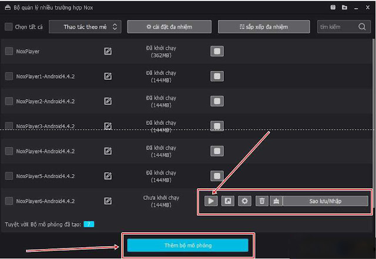Click the 'NoxPlayer1-Android4.4.2' name text
Screen dimensions: 376x259
coord(45,77)
